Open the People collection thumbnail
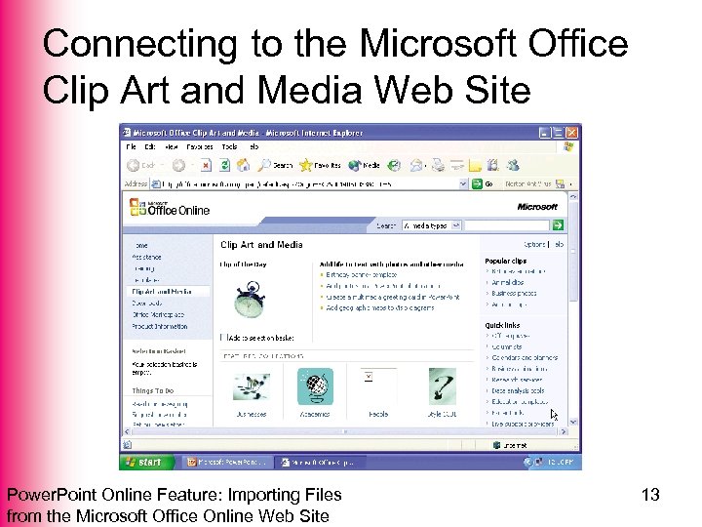This screenshot has height=527, width=702. pos(378,386)
